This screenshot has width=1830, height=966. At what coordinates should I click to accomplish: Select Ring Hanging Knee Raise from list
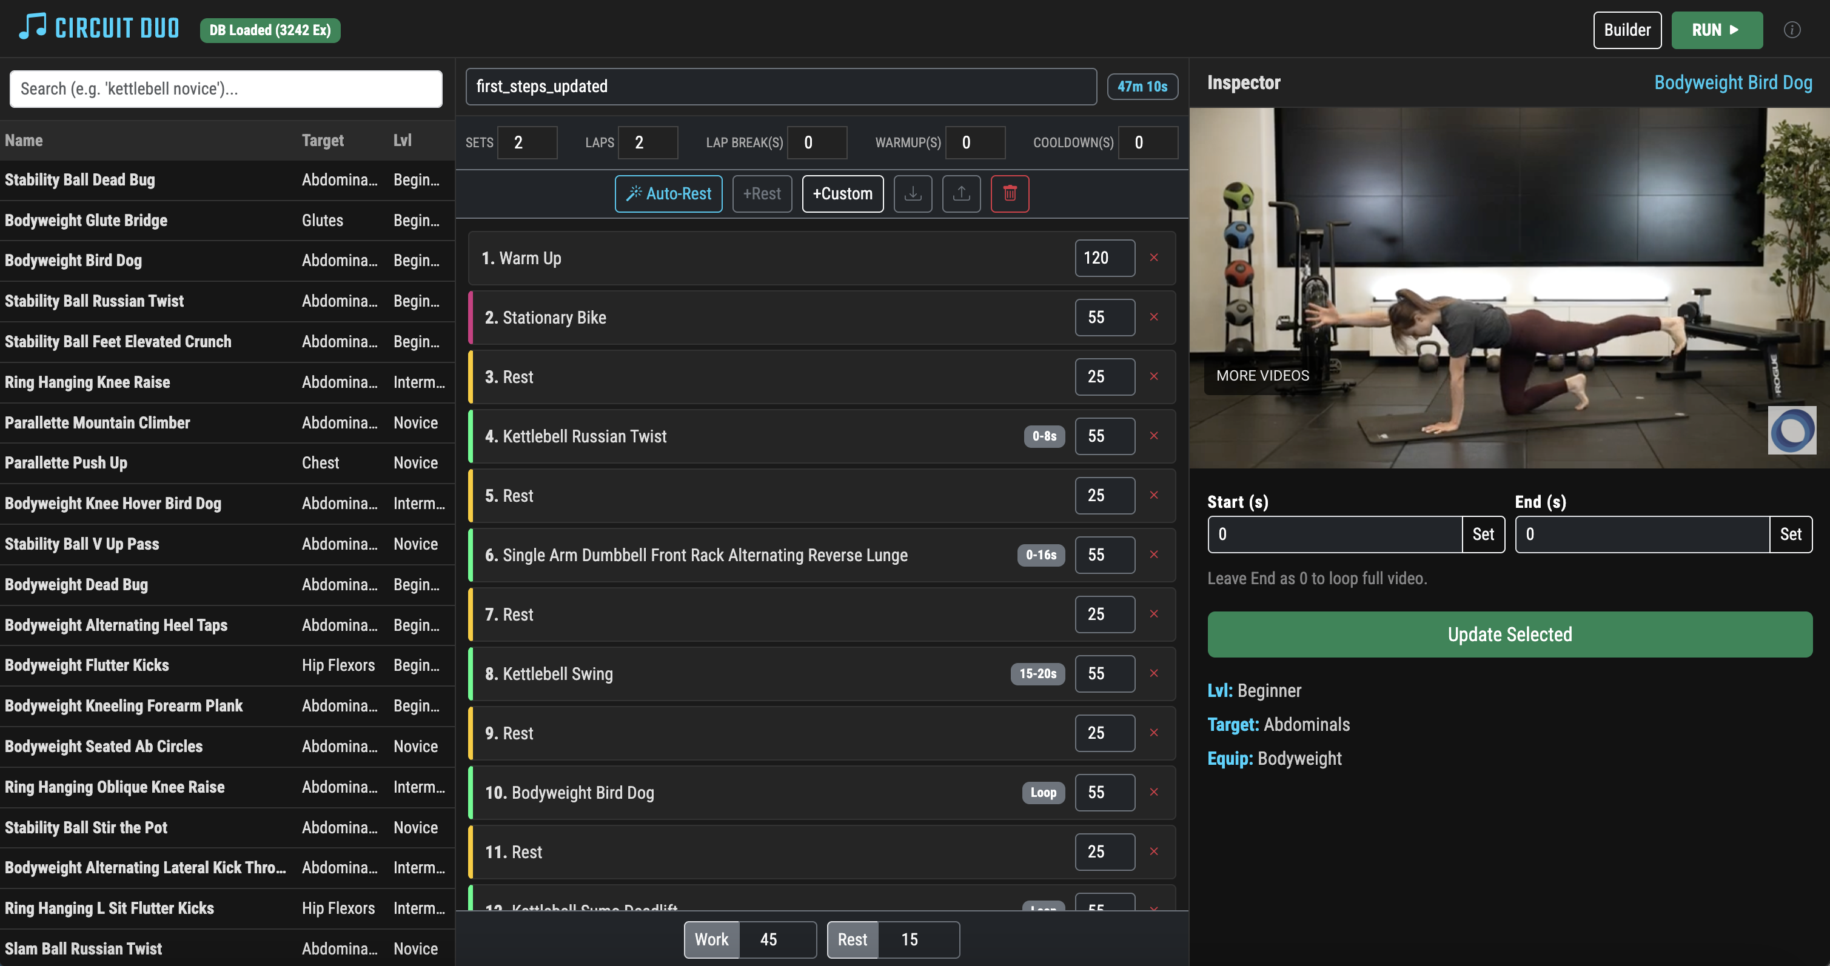click(x=87, y=382)
